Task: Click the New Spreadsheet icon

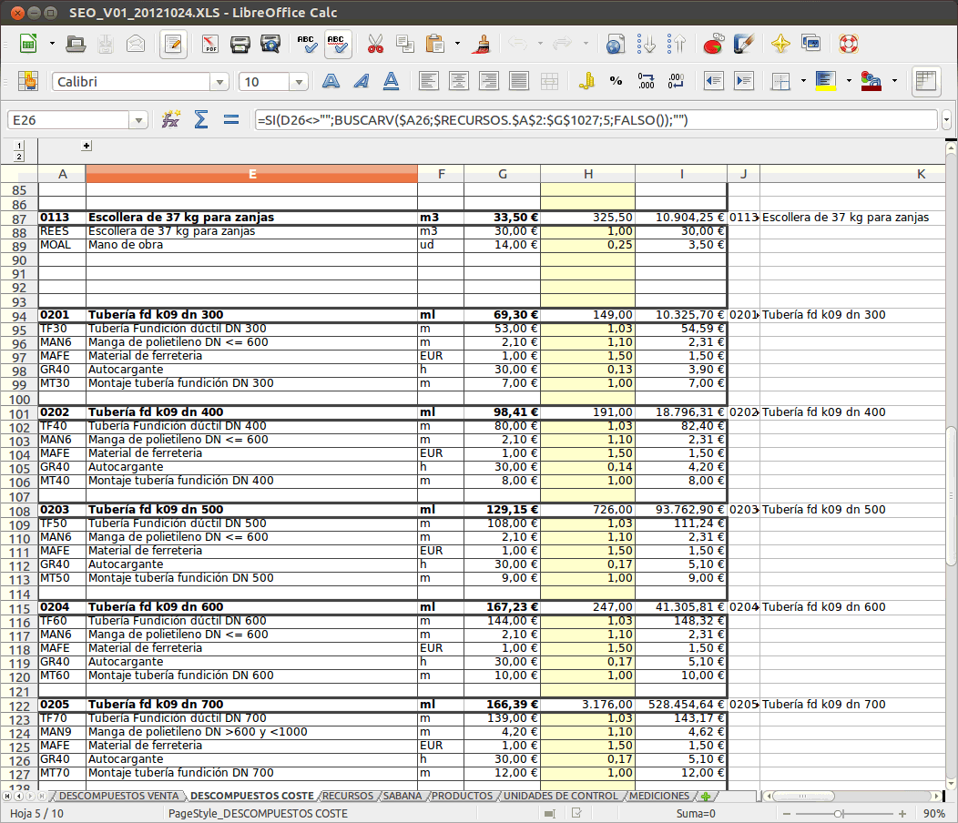Action: pos(28,44)
